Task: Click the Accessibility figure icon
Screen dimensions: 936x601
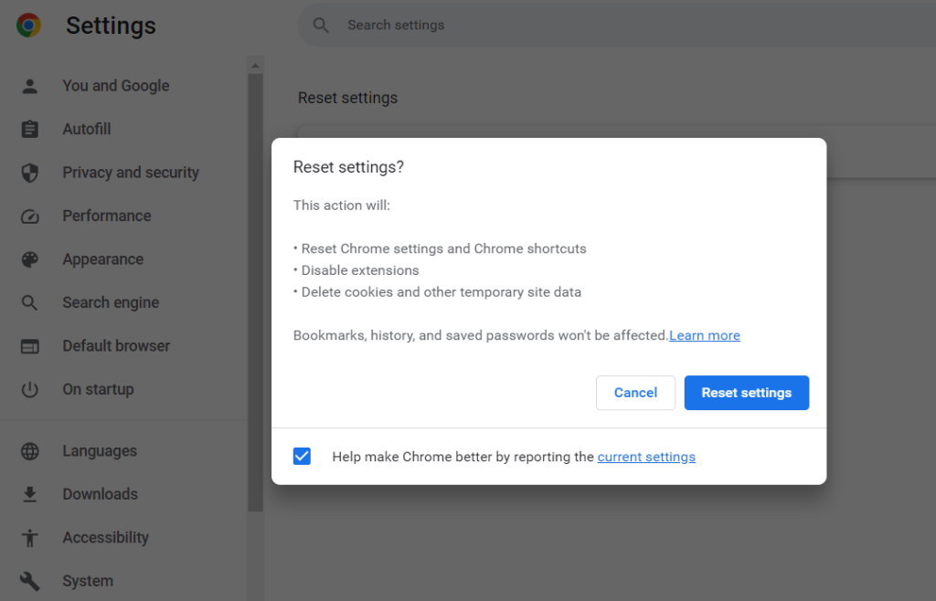Action: tap(30, 538)
